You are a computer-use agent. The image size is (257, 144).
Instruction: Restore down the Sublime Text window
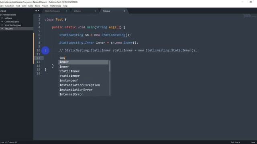[251, 2]
